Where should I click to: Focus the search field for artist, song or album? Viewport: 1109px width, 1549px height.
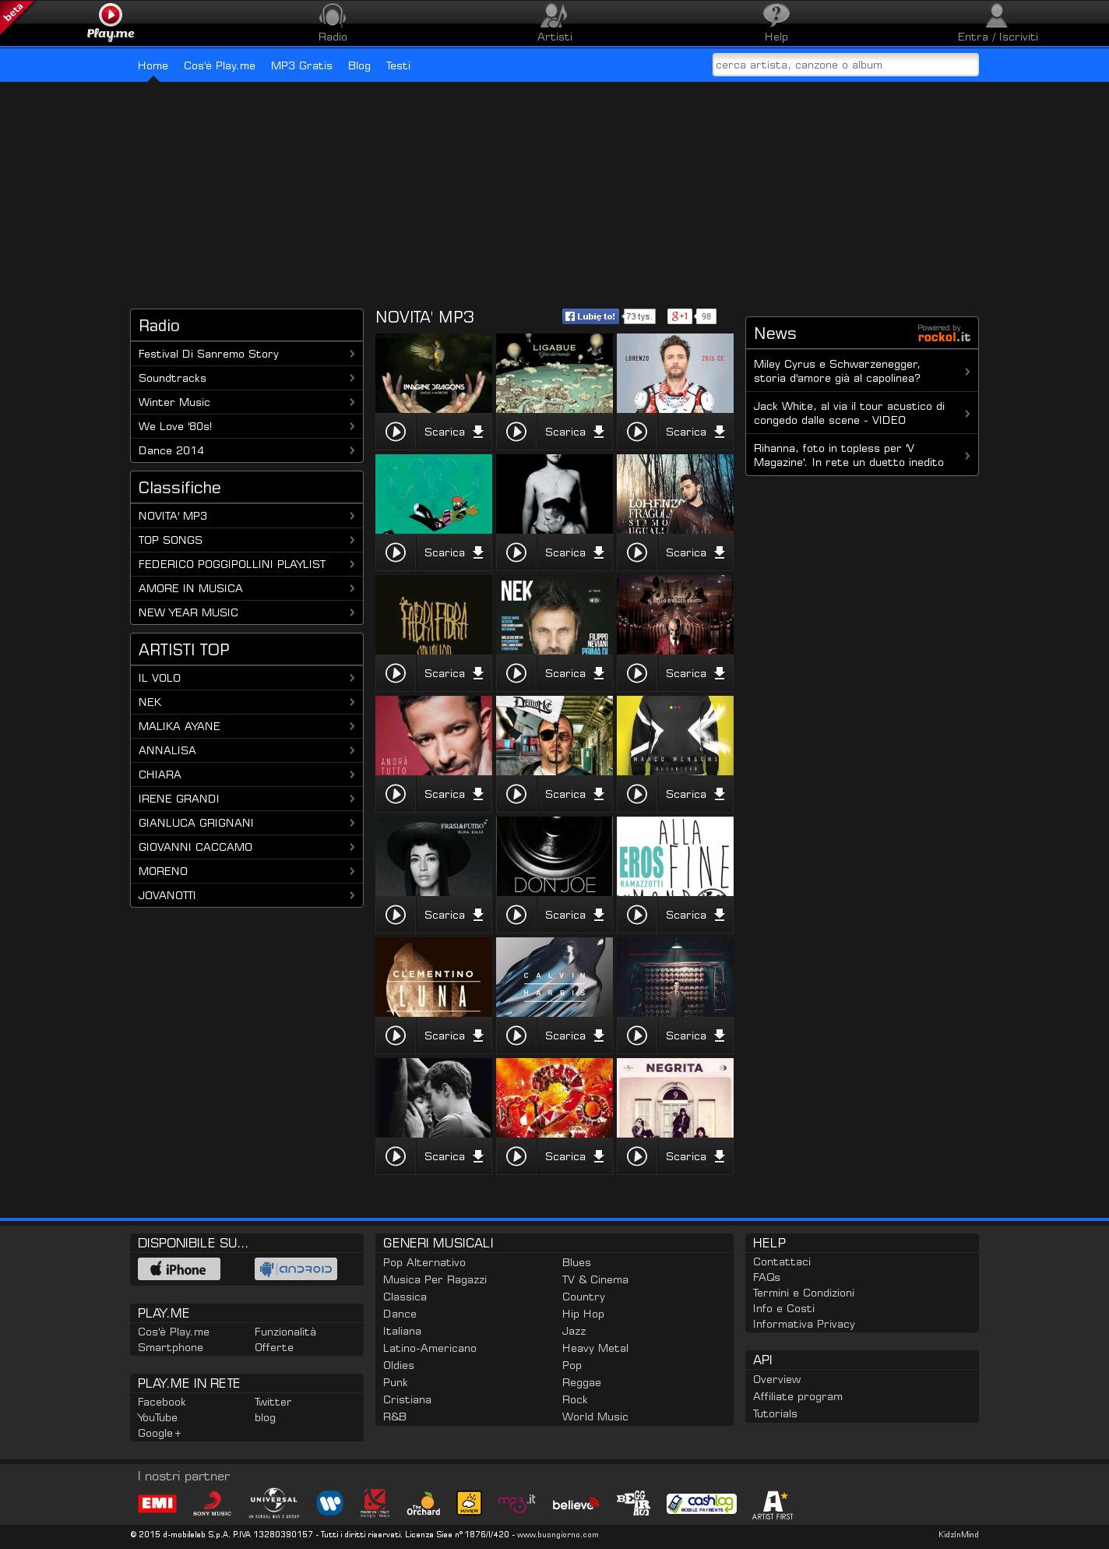(x=845, y=65)
